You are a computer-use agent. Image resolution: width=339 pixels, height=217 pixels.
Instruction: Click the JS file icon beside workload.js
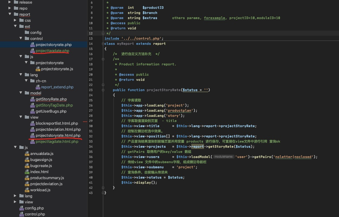27,190
